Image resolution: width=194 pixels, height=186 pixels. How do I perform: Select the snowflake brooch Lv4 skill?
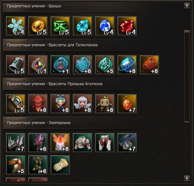[x=16, y=26]
